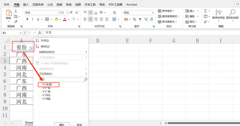The image size is (240, 126).
Task: Click the text orientation icon
Action: coord(101,13)
